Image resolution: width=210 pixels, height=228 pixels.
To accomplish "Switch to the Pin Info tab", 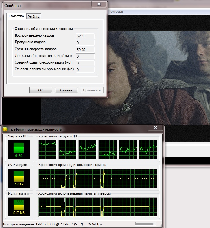I will pos(34,16).
